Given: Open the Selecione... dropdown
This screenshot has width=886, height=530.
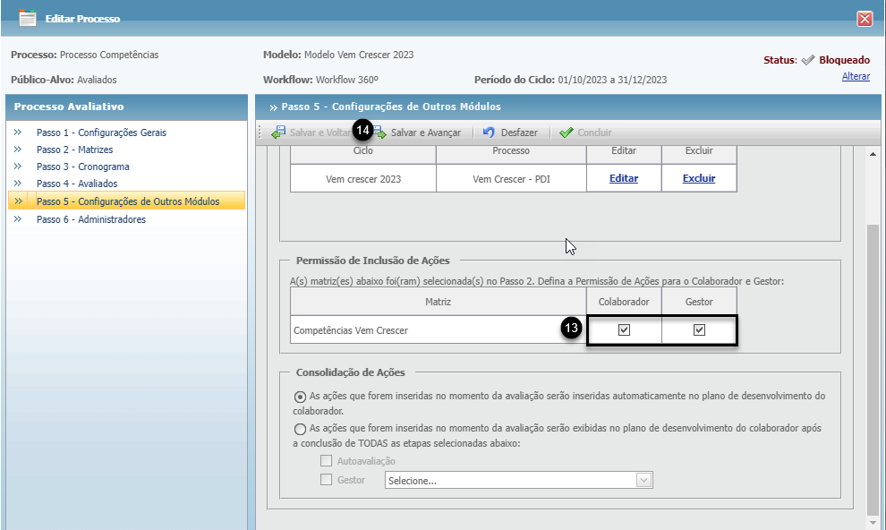Looking at the screenshot, I should (x=519, y=480).
